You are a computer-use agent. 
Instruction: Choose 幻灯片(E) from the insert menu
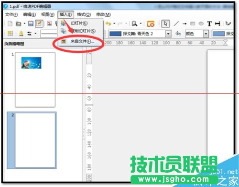point(80,23)
